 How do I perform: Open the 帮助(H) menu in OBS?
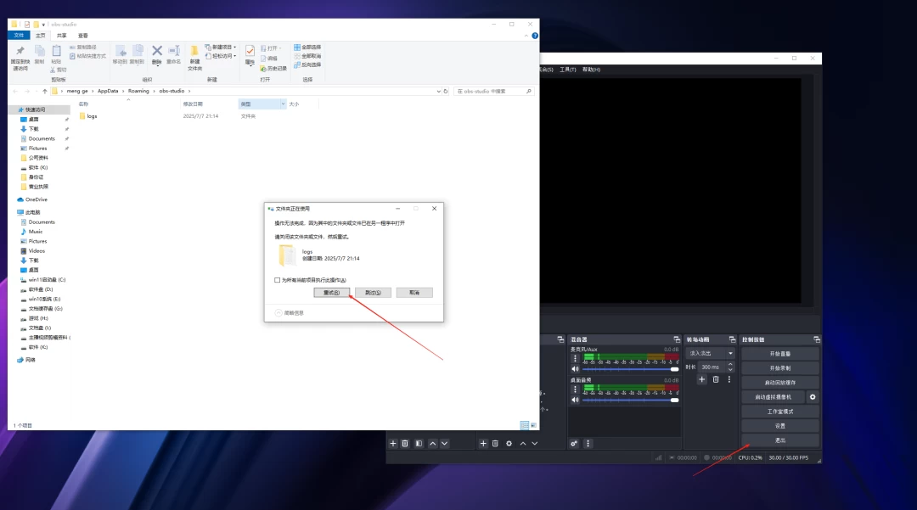(591, 70)
